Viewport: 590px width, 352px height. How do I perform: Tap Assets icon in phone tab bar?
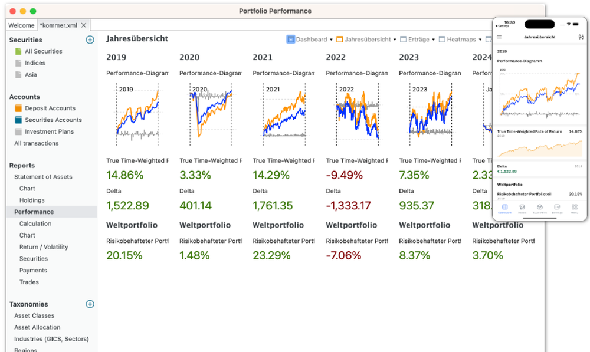pyautogui.click(x=522, y=207)
